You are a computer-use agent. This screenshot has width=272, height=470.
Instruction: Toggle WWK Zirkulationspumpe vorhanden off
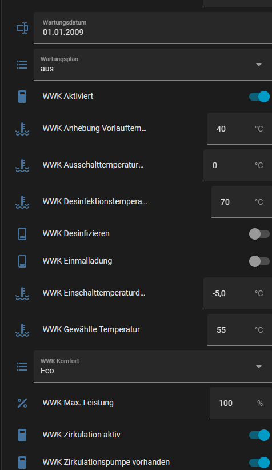point(259,463)
